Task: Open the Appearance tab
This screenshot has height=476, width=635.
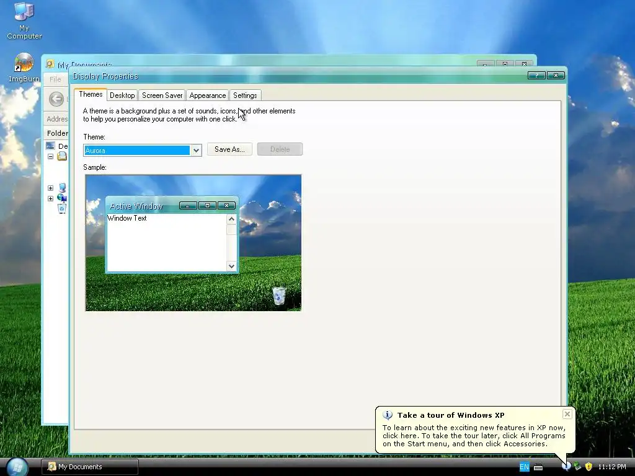Action: coord(207,95)
